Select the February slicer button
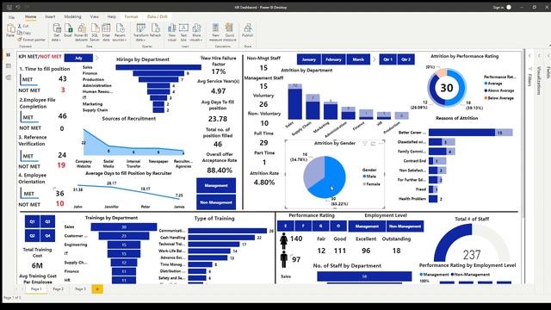 coord(333,59)
